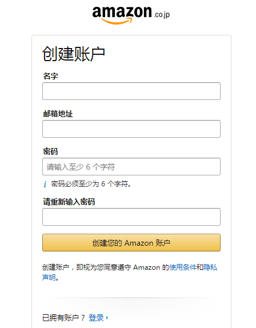Open the 使用条件 terms link
The width and height of the screenshot is (256, 328).
tap(183, 267)
